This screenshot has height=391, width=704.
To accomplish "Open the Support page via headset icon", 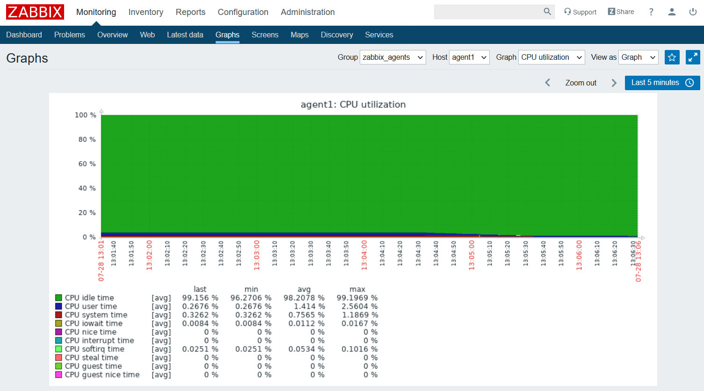I will click(580, 12).
